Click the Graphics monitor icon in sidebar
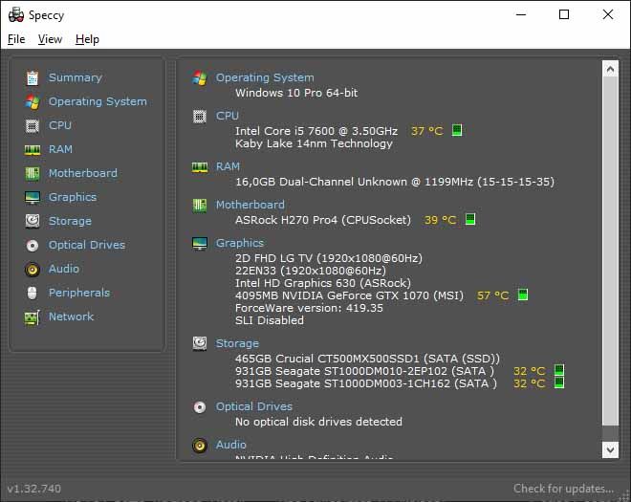Screen dimensions: 631x502 [33, 197]
